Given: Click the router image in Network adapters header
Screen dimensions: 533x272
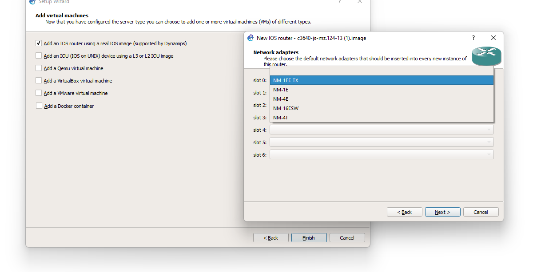Looking at the screenshot, I should (x=486, y=56).
